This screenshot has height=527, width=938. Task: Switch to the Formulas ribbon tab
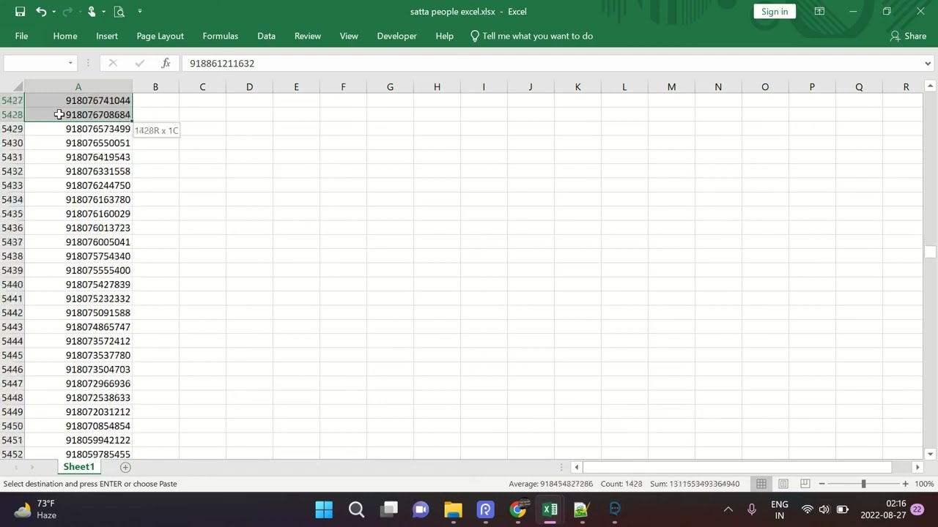221,36
